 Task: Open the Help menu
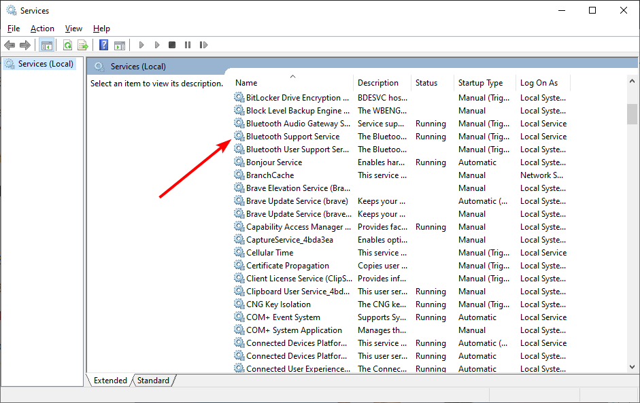pos(101,29)
